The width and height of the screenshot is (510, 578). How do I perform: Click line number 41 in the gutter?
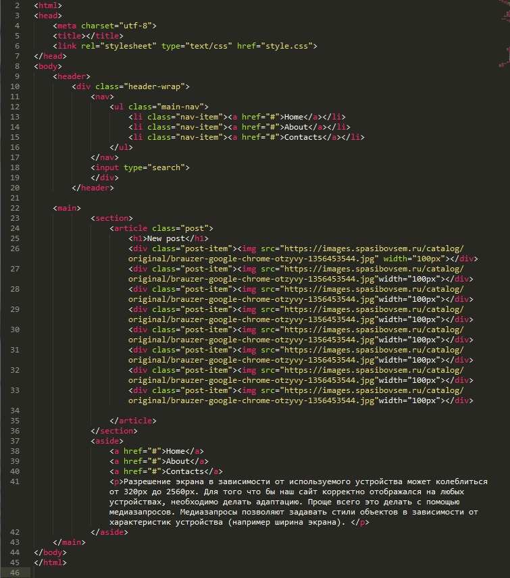pos(15,481)
